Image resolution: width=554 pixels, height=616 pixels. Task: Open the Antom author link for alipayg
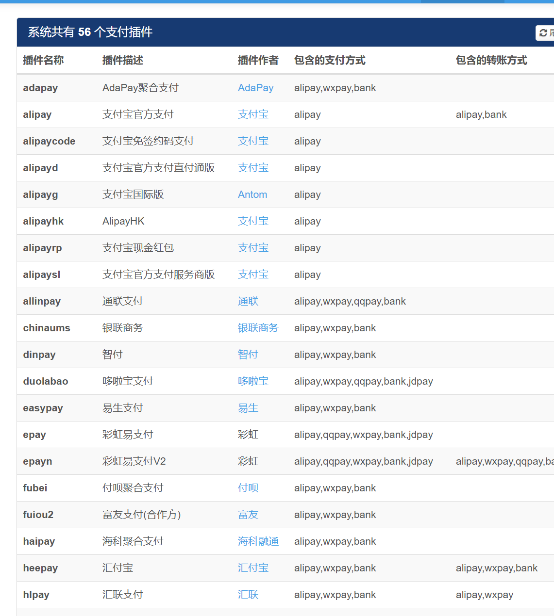pos(252,195)
